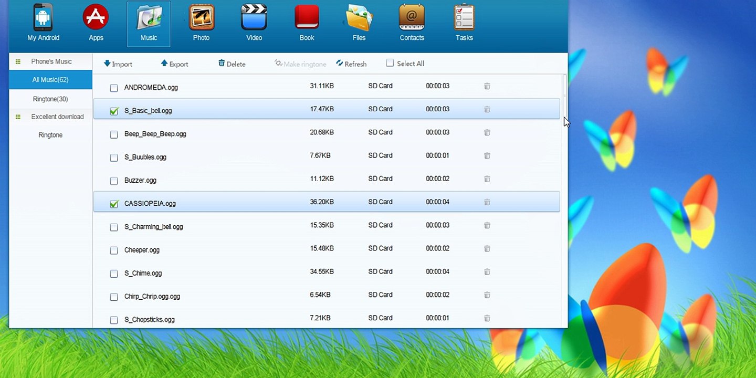Check the Chirp_Chrip.ogg.ogg checkbox
Screen dimensions: 756x378
[114, 297]
